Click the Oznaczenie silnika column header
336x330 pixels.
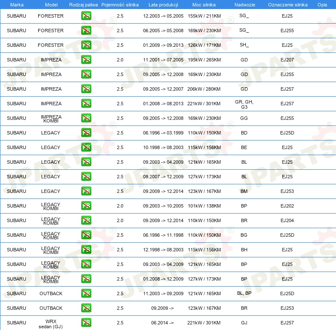[x=288, y=5]
